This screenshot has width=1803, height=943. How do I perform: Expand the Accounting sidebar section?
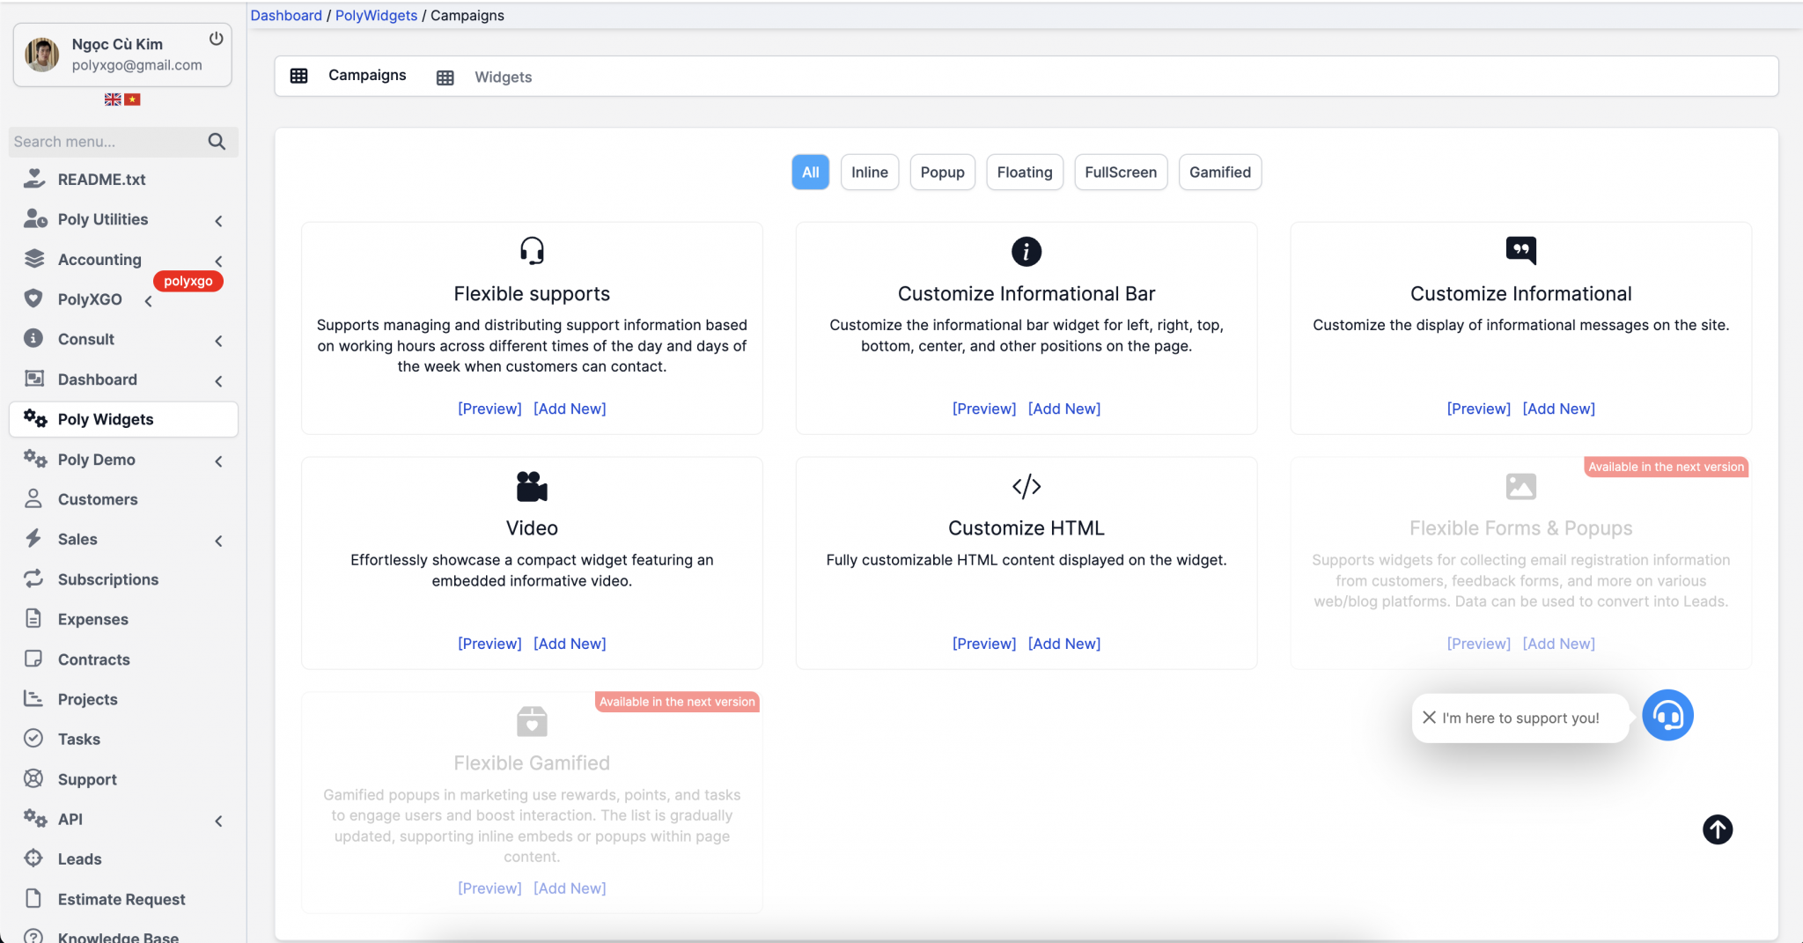(x=219, y=260)
